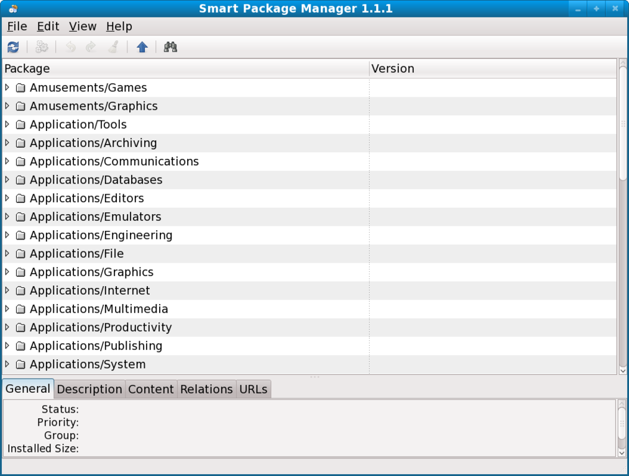629x476 pixels.
Task: Click the package list scroll down arrow
Action: point(623,370)
